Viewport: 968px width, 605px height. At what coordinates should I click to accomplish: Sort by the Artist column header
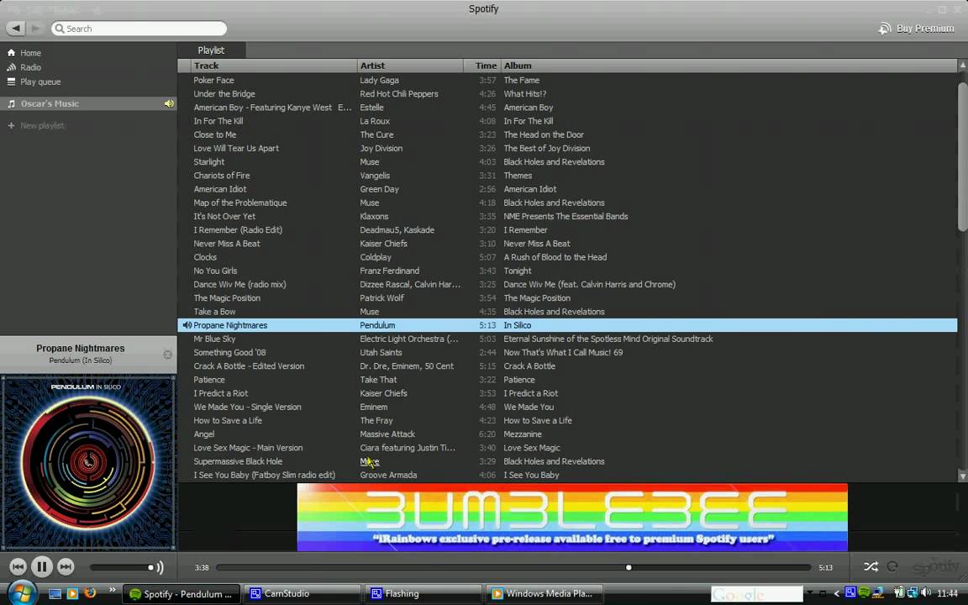point(410,66)
